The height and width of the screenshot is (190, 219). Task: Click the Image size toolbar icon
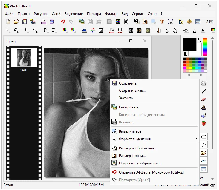(137, 22)
